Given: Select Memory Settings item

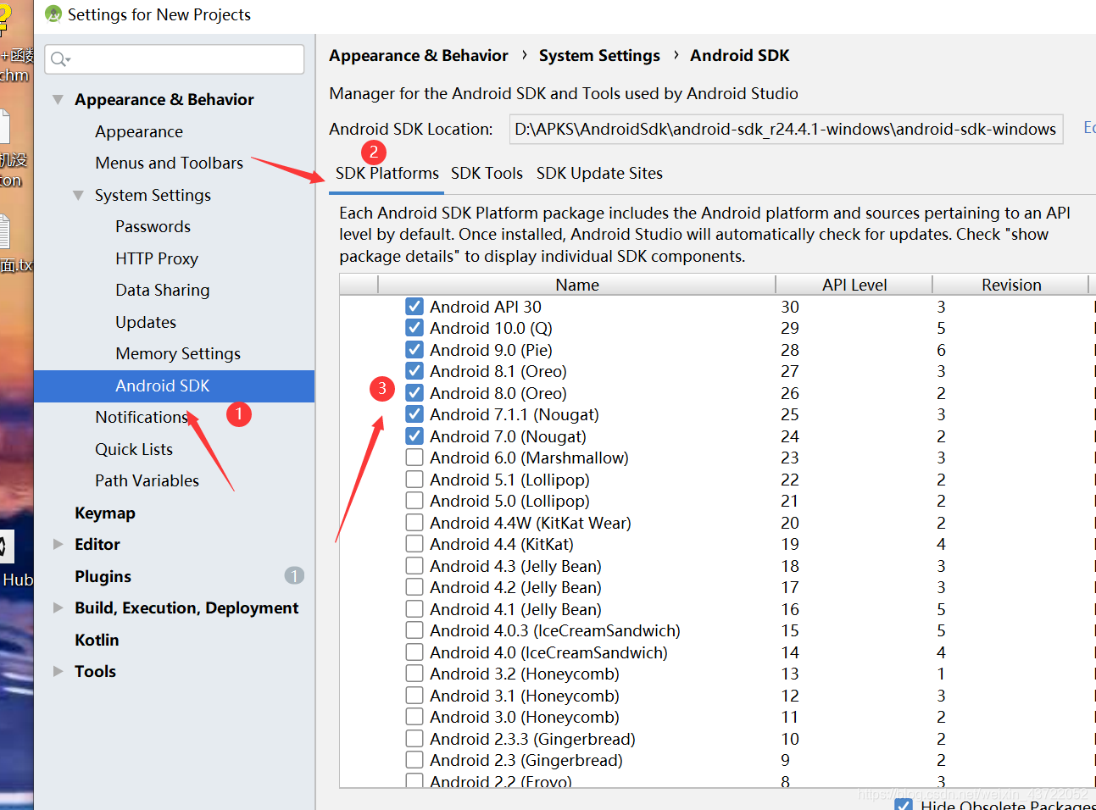Looking at the screenshot, I should tap(178, 353).
